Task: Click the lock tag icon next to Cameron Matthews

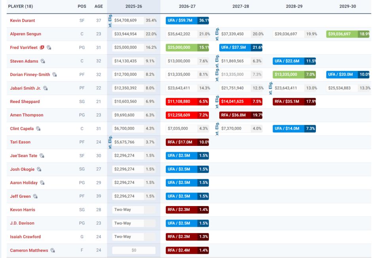Action: click(x=53, y=250)
